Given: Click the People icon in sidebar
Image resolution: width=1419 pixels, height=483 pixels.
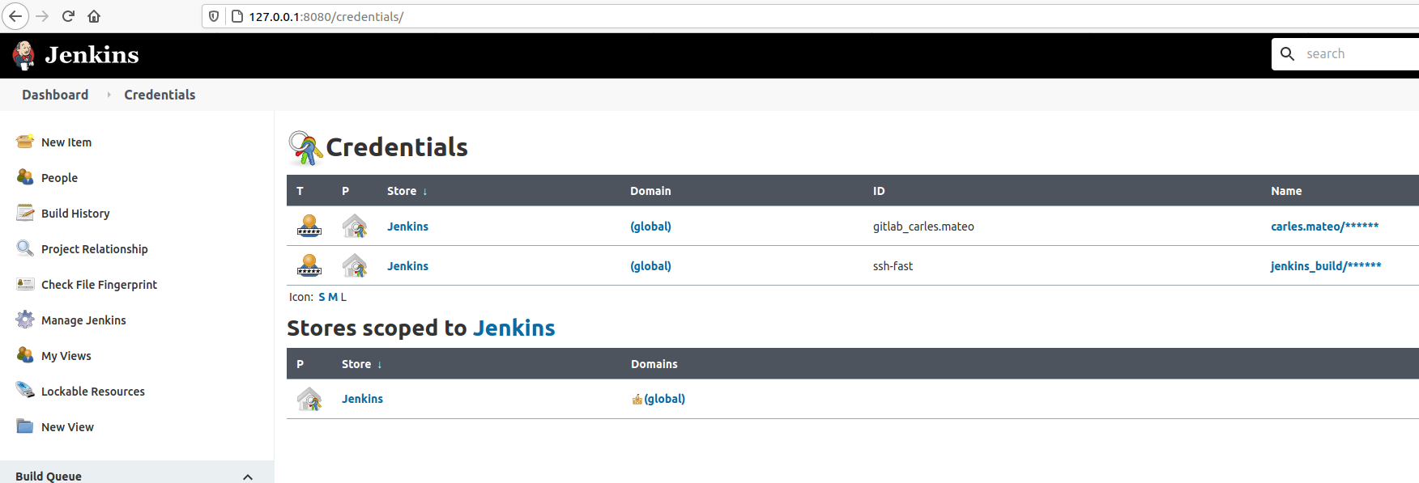Looking at the screenshot, I should coord(25,177).
